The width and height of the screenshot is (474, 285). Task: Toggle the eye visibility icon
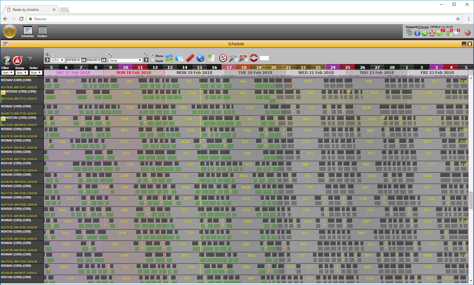click(47, 55)
